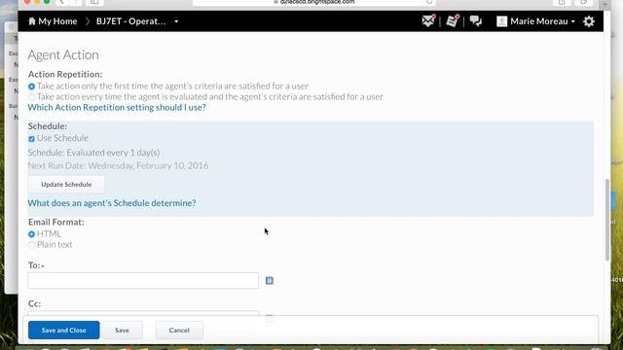Open 'Which Action Repetition setting should I use?'
The image size is (623, 350).
click(117, 107)
